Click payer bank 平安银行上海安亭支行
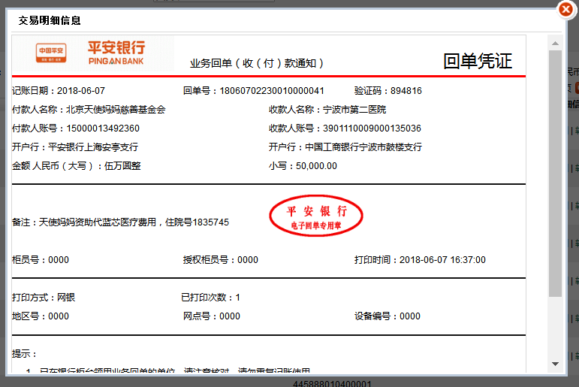The image size is (579, 387). [x=93, y=147]
